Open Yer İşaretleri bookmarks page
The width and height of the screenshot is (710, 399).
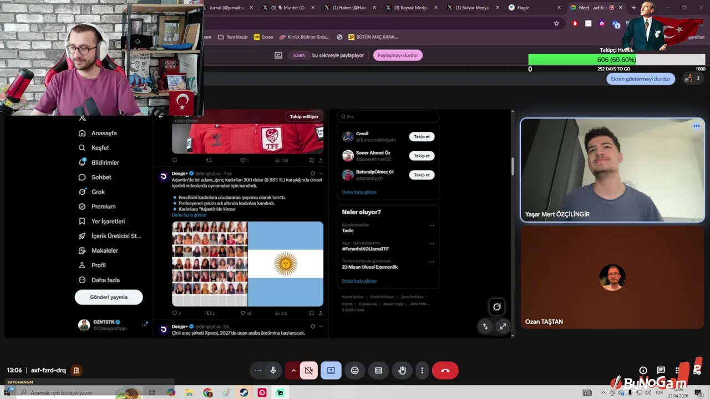pyautogui.click(x=102, y=221)
